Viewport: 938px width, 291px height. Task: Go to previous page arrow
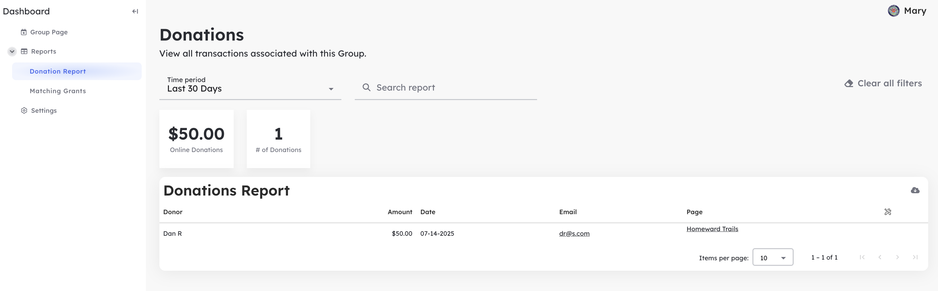880,257
